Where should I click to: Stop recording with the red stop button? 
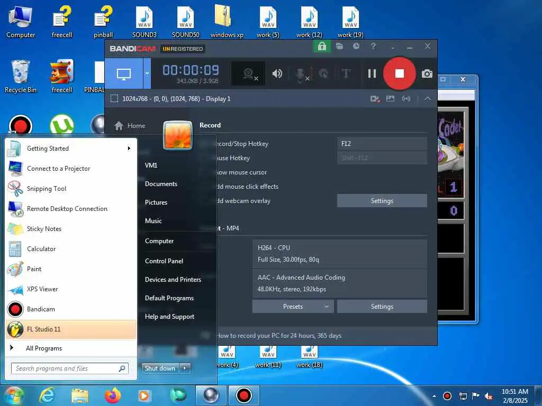399,73
